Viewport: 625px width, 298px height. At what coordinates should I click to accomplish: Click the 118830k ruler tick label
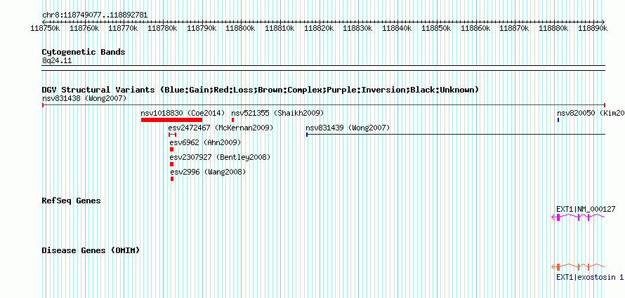(358, 28)
